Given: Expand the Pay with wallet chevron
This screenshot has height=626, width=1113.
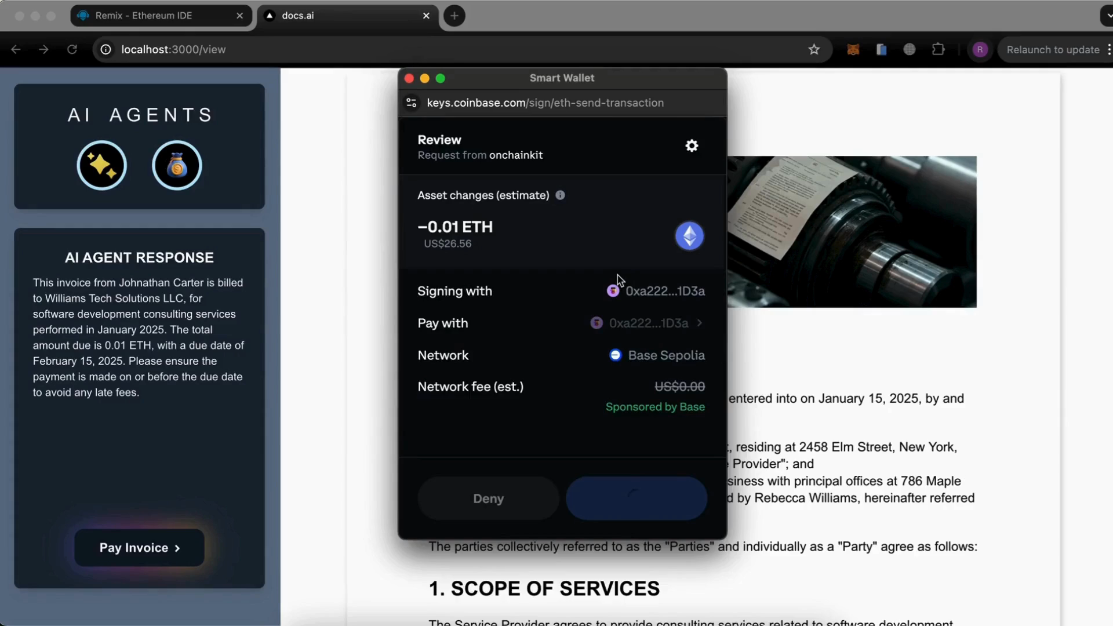Looking at the screenshot, I should tap(700, 323).
